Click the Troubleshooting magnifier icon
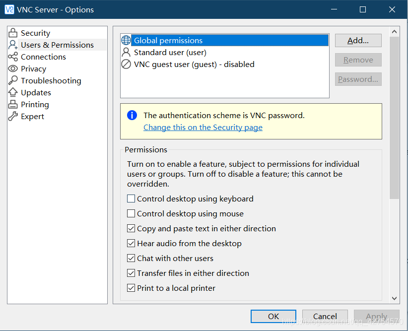408x331 pixels. (13, 80)
